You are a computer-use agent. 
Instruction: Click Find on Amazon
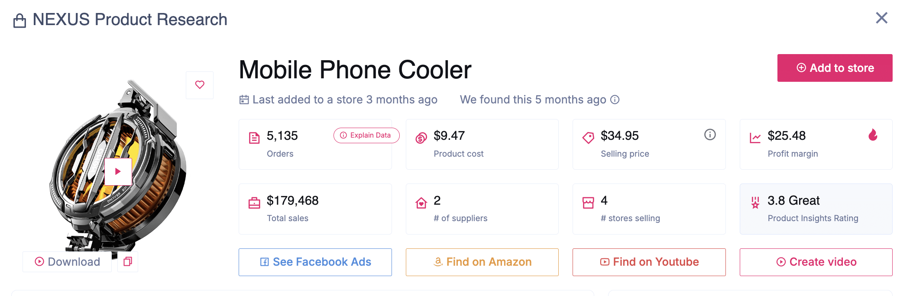coord(482,262)
